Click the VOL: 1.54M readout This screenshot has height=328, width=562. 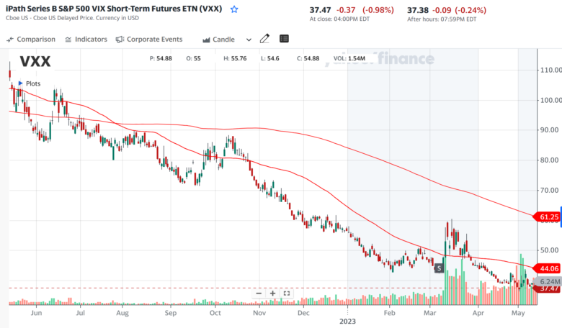[349, 58]
